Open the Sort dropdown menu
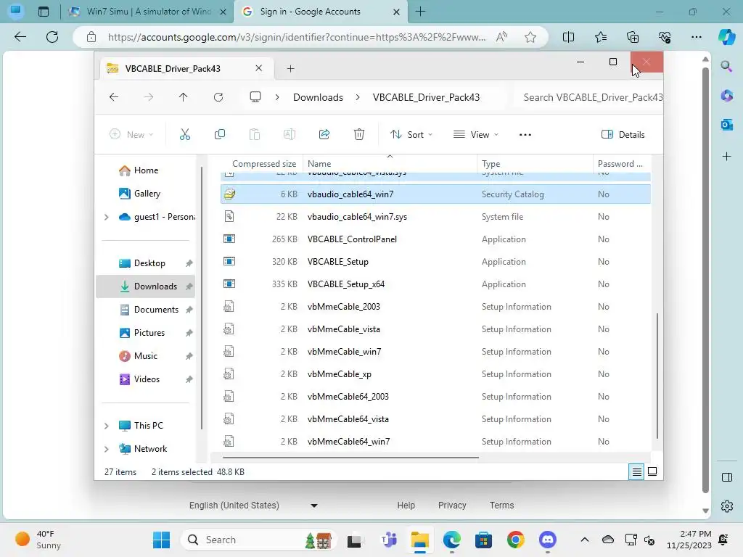Image resolution: width=743 pixels, height=557 pixels. tap(411, 134)
